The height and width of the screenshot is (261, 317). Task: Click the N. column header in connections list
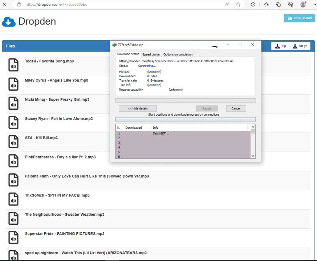point(119,128)
